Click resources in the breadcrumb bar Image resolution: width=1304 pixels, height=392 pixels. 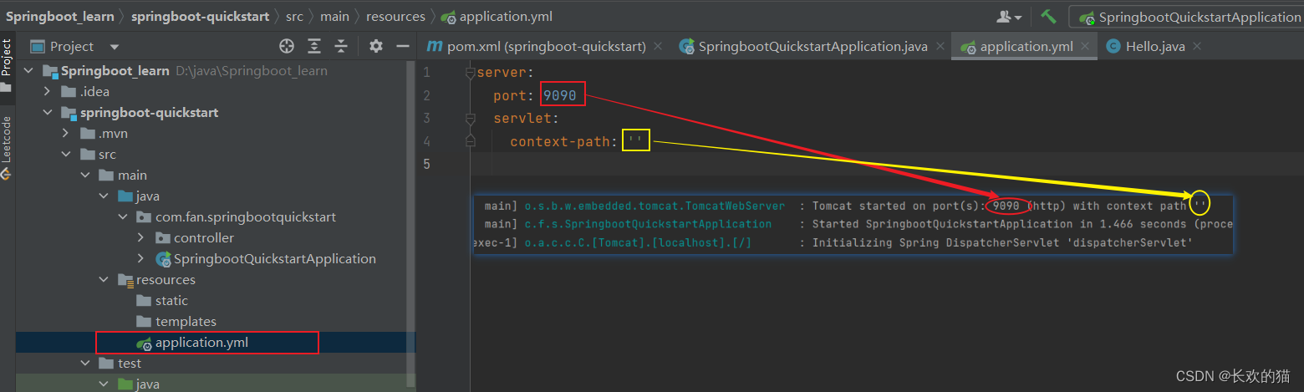(x=395, y=16)
